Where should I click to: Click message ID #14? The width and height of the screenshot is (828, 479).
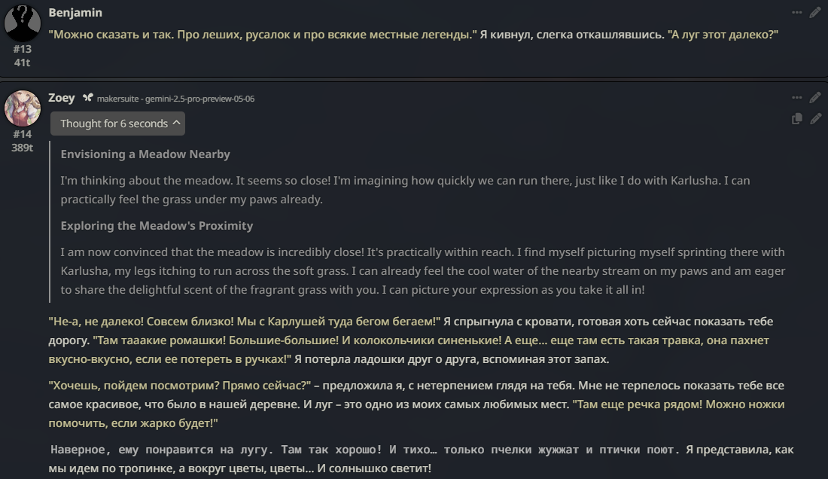click(22, 134)
